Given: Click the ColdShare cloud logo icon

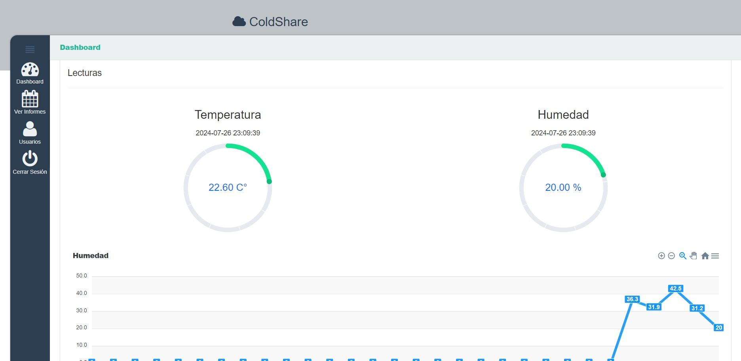Looking at the screenshot, I should [x=239, y=21].
